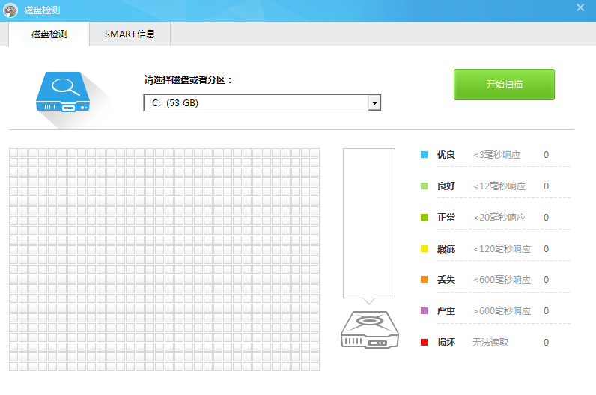
Task: Click the <600毫秒响应 description text
Action: [502, 280]
